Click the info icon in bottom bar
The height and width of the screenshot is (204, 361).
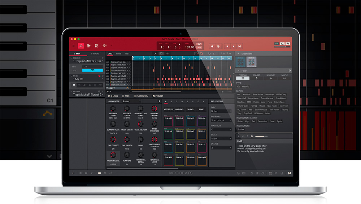coord(73,173)
